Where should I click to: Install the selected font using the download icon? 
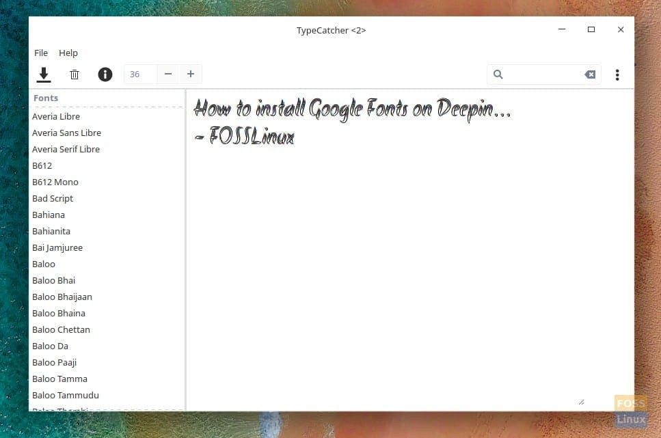point(44,74)
